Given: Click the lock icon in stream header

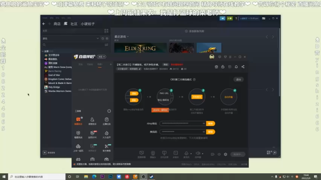Looking at the screenshot, I should (223, 67).
